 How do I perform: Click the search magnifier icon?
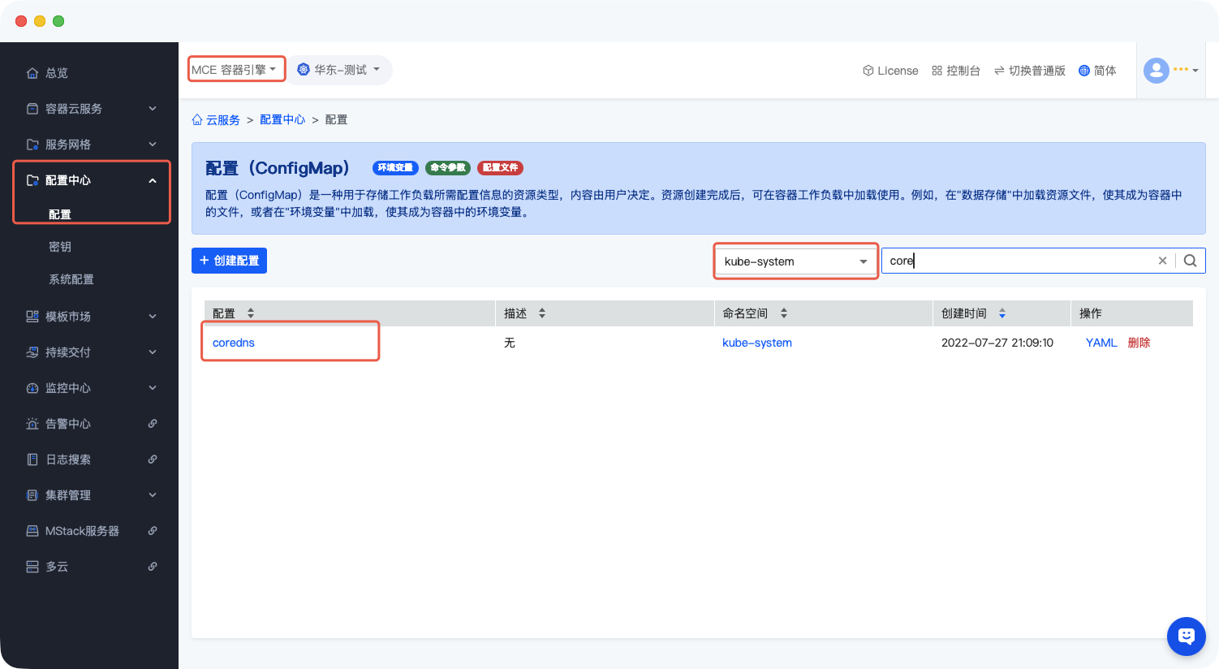[x=1190, y=261]
